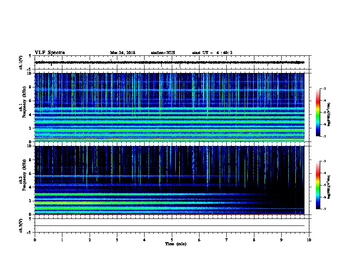Click the time axis tick label 10

(x=309, y=240)
